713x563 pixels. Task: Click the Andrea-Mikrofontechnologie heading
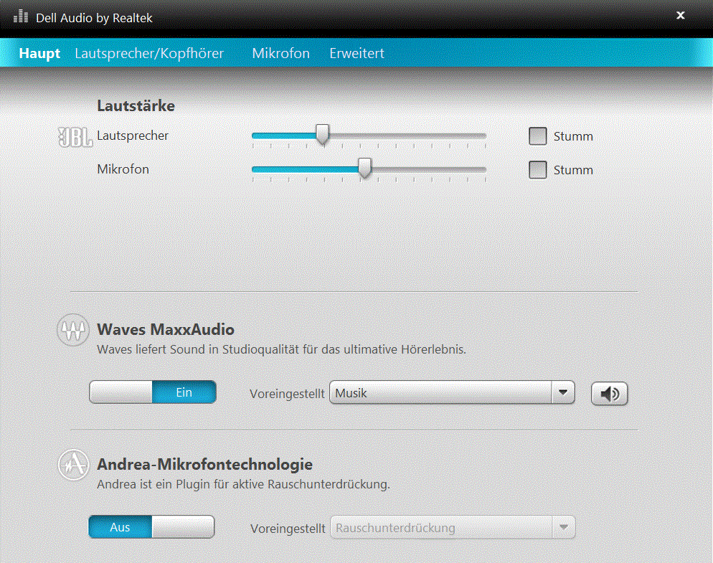204,464
